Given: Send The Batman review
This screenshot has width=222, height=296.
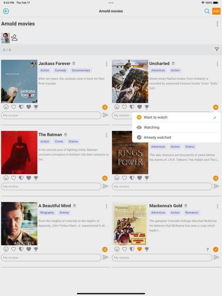Looking at the screenshot, I should click(x=106, y=186).
